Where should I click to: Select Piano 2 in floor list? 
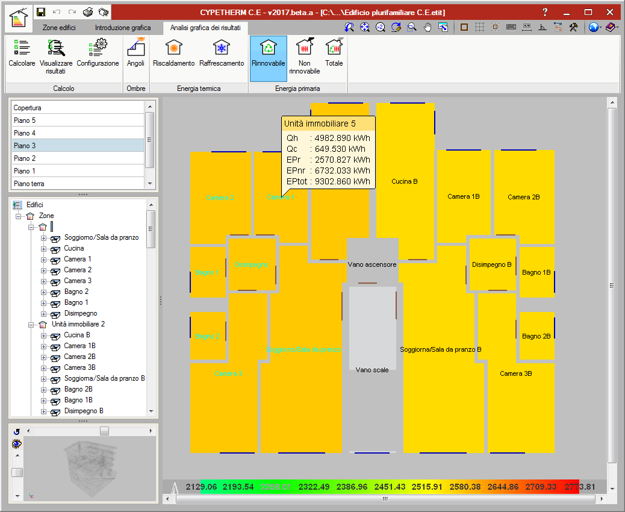click(x=78, y=158)
